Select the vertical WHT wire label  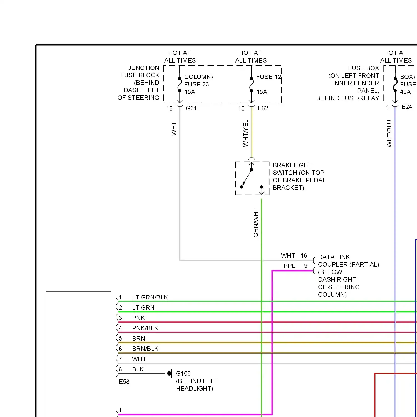[x=174, y=128]
